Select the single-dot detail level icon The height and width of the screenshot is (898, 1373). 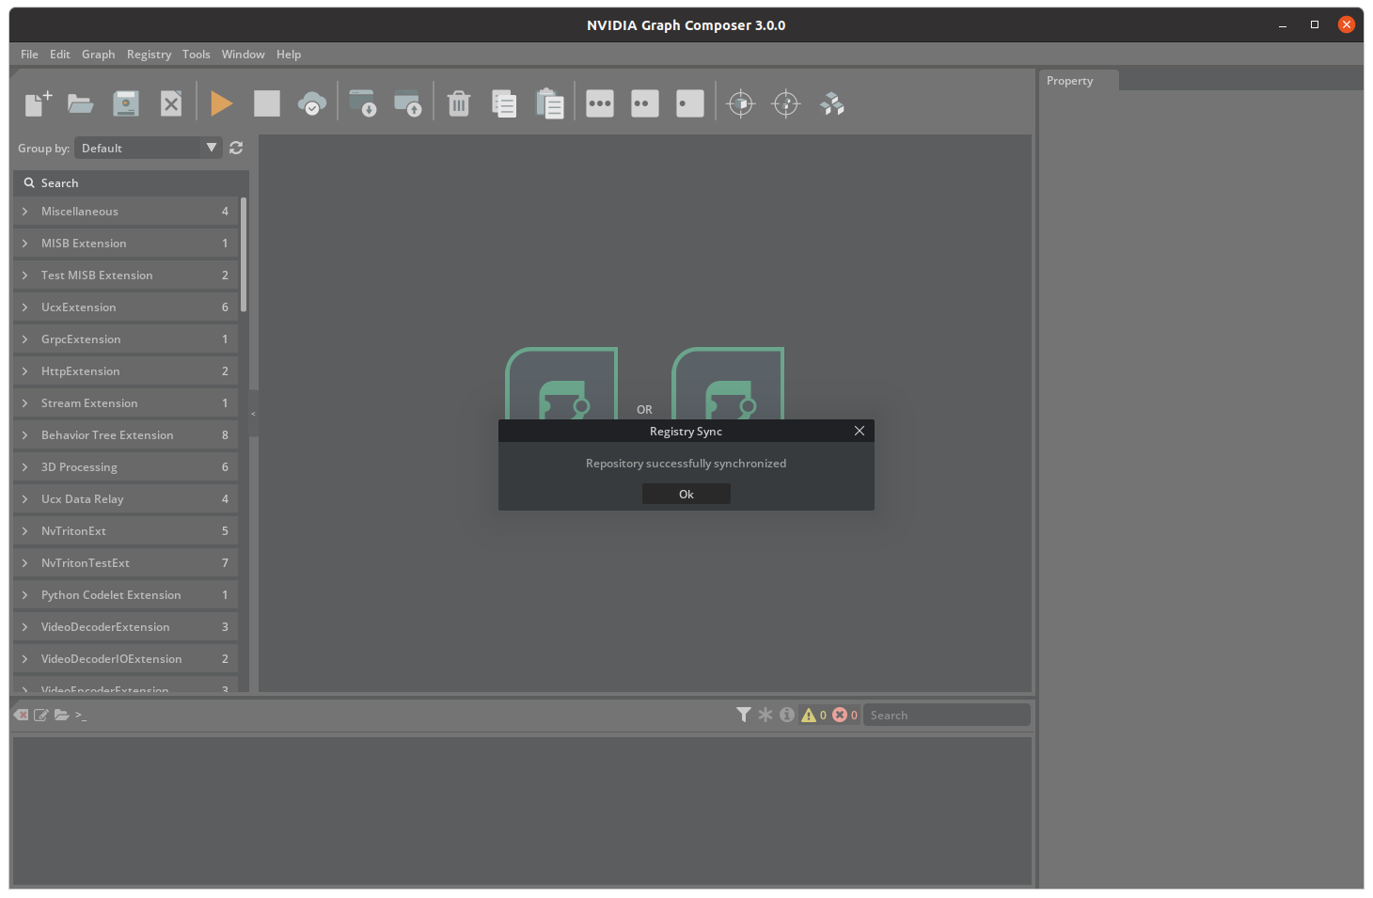pos(690,103)
